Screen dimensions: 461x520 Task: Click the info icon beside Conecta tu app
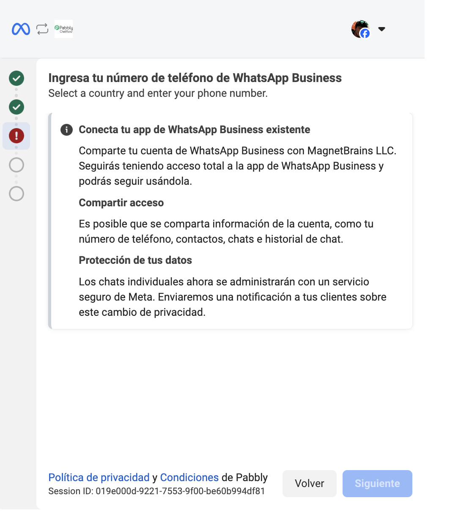click(66, 130)
